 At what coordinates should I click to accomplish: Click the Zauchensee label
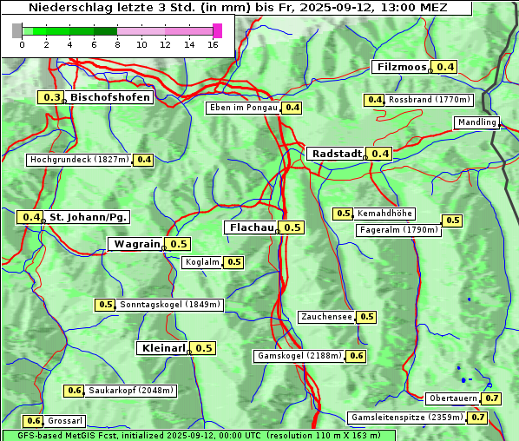(x=326, y=317)
